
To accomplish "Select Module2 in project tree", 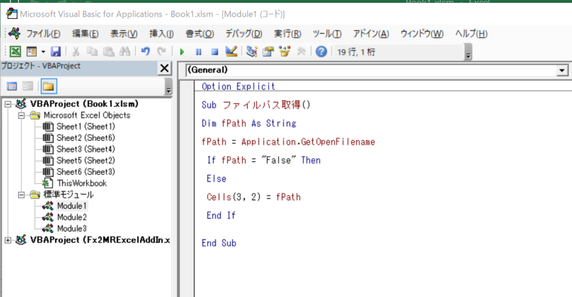I will tap(72, 217).
